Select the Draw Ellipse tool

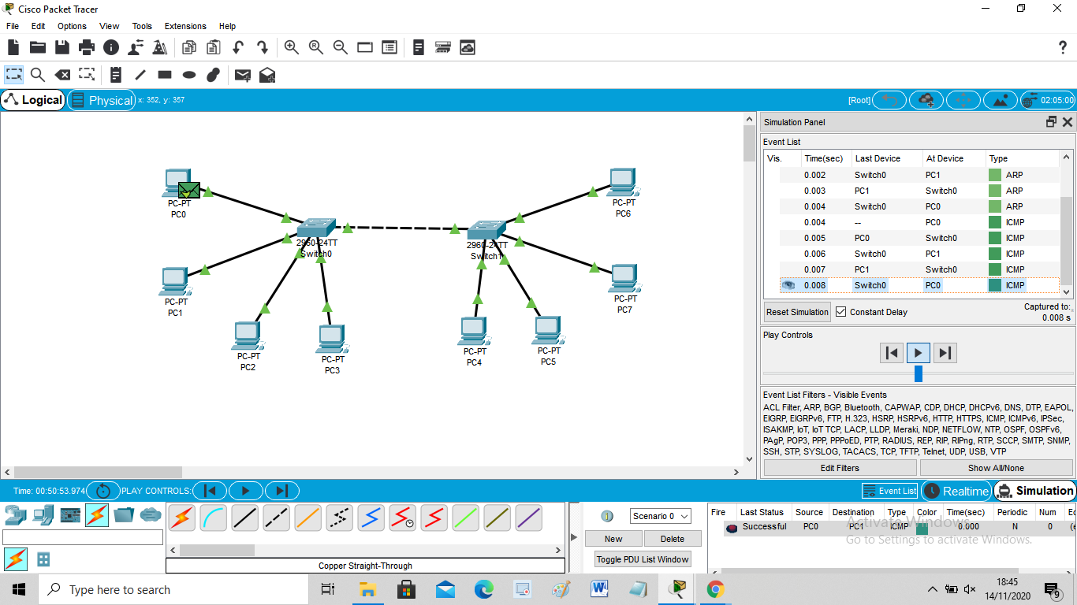(189, 75)
